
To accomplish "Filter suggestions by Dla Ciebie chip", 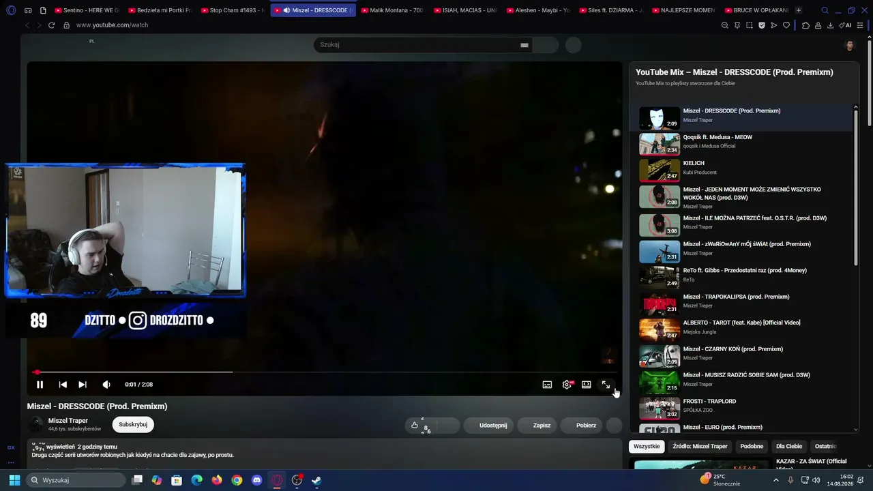I will point(789,446).
